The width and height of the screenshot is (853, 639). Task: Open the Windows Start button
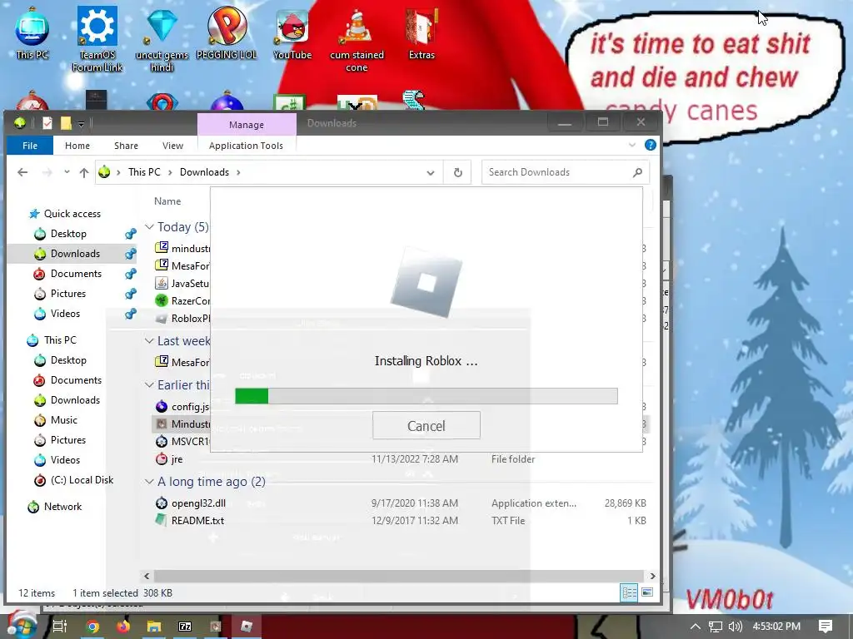coord(21,626)
